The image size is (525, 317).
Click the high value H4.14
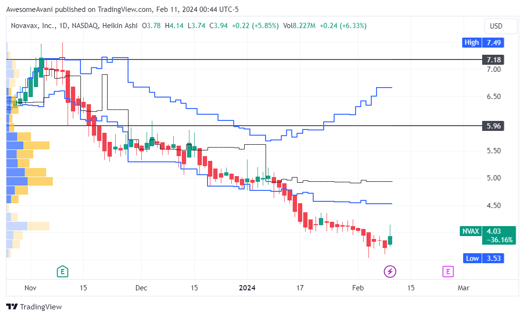174,26
